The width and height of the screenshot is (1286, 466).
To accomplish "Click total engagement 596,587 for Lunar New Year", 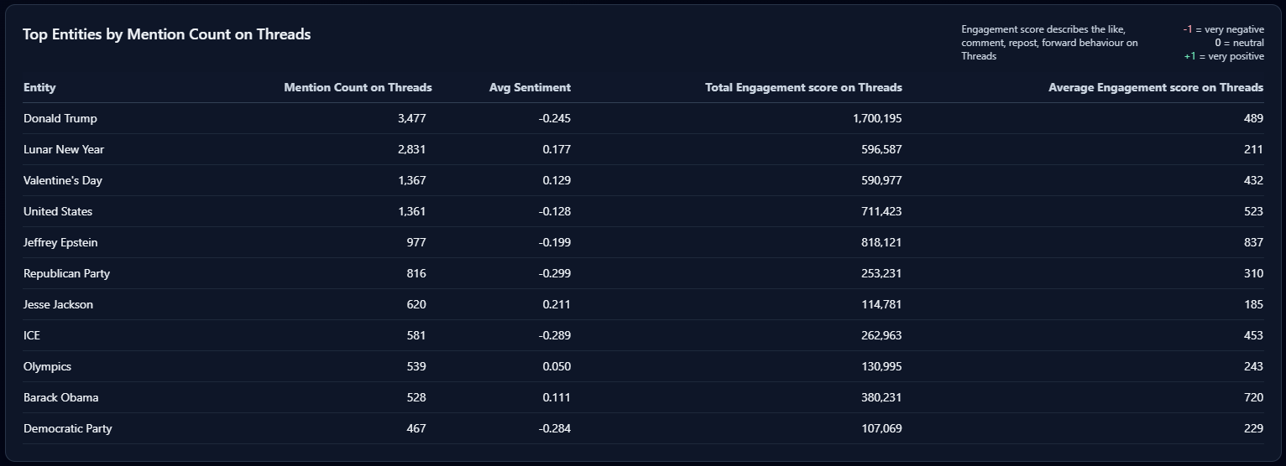I will coord(881,149).
